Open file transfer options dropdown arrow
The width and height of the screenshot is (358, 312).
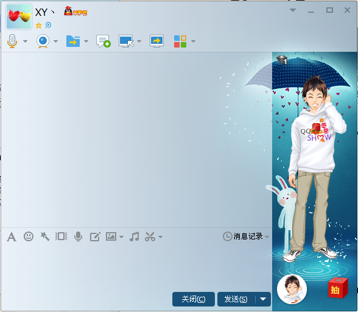[x=86, y=41]
